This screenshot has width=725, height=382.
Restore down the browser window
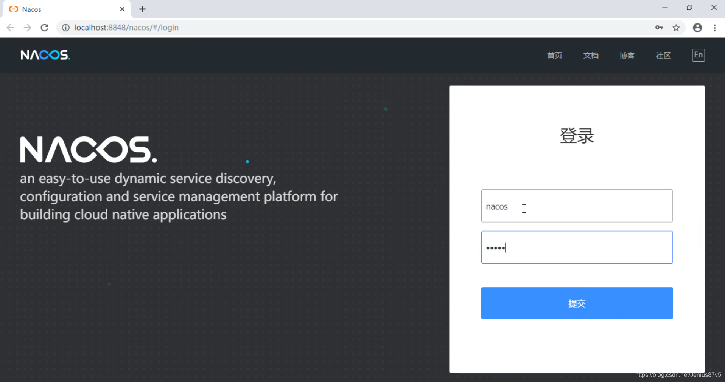point(689,8)
